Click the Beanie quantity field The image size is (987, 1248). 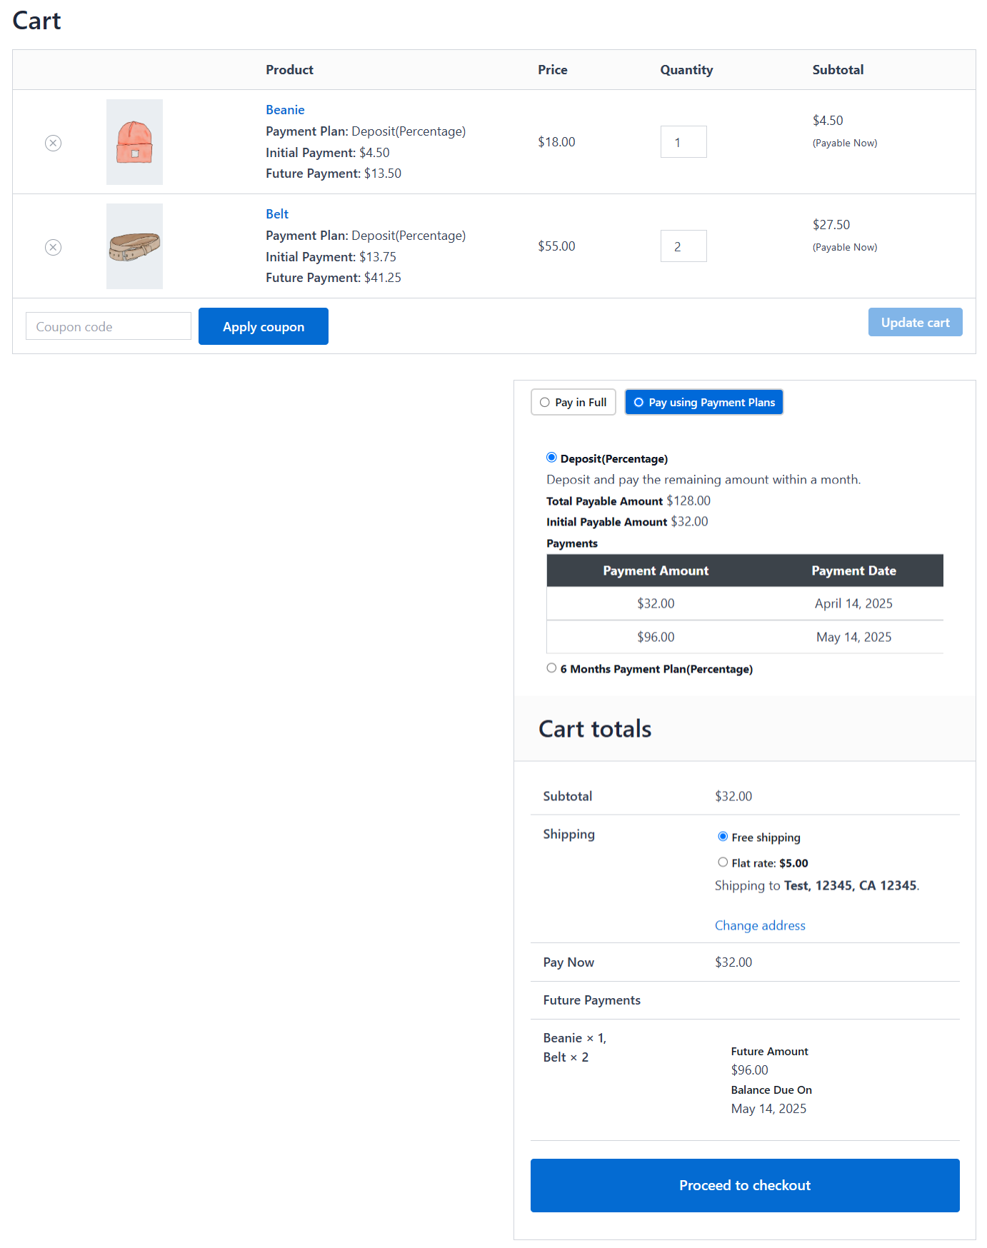683,141
